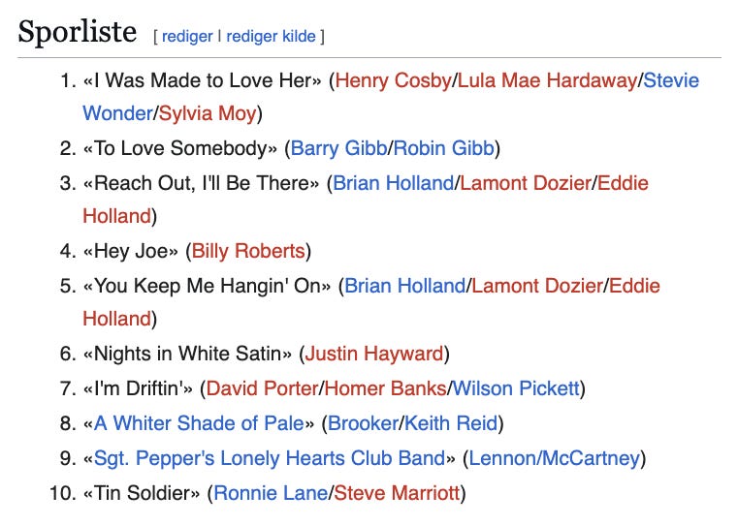Follow the Ronnie Lane link
The height and width of the screenshot is (526, 738).
point(271,493)
